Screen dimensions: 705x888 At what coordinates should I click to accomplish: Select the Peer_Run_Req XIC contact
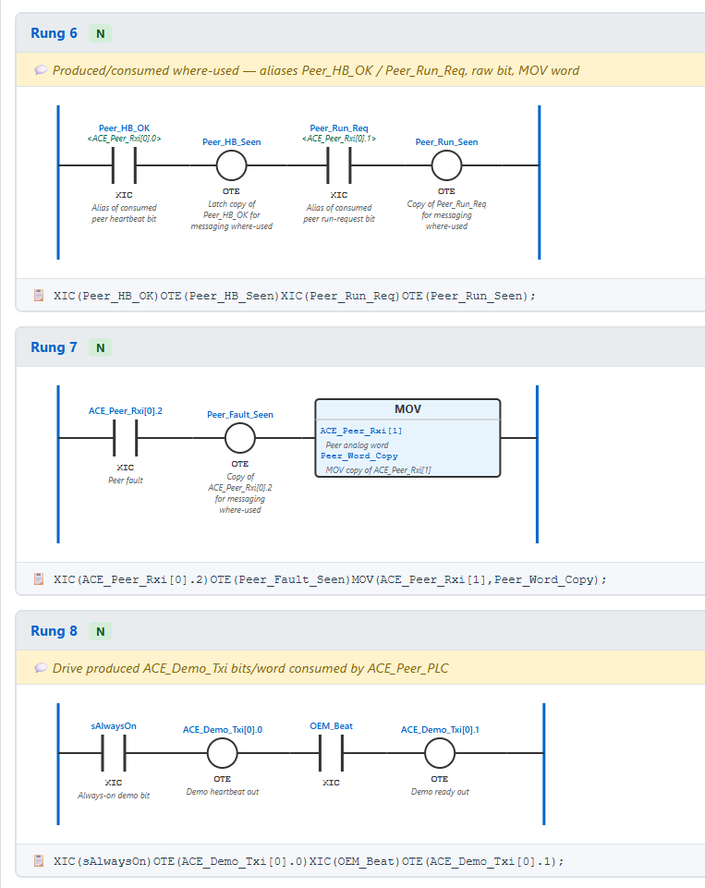(x=338, y=165)
